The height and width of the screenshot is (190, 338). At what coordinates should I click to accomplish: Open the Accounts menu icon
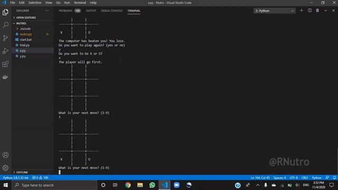coord(5,155)
